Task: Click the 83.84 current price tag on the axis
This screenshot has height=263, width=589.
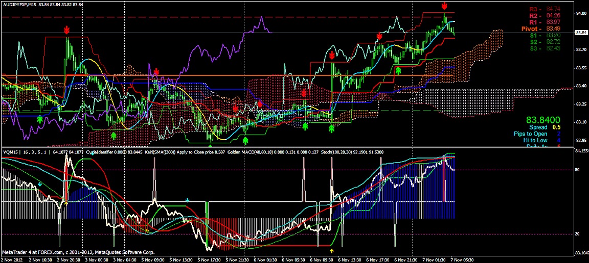Action: click(x=580, y=33)
